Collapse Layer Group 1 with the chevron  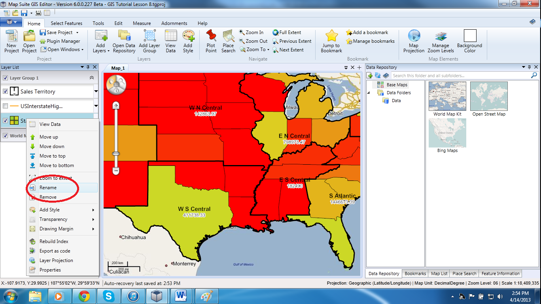pyautogui.click(x=92, y=78)
